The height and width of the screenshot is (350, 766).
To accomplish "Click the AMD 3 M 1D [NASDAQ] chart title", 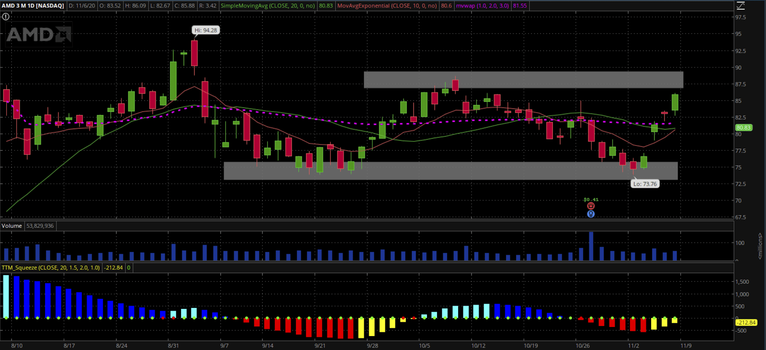I will click(33, 6).
